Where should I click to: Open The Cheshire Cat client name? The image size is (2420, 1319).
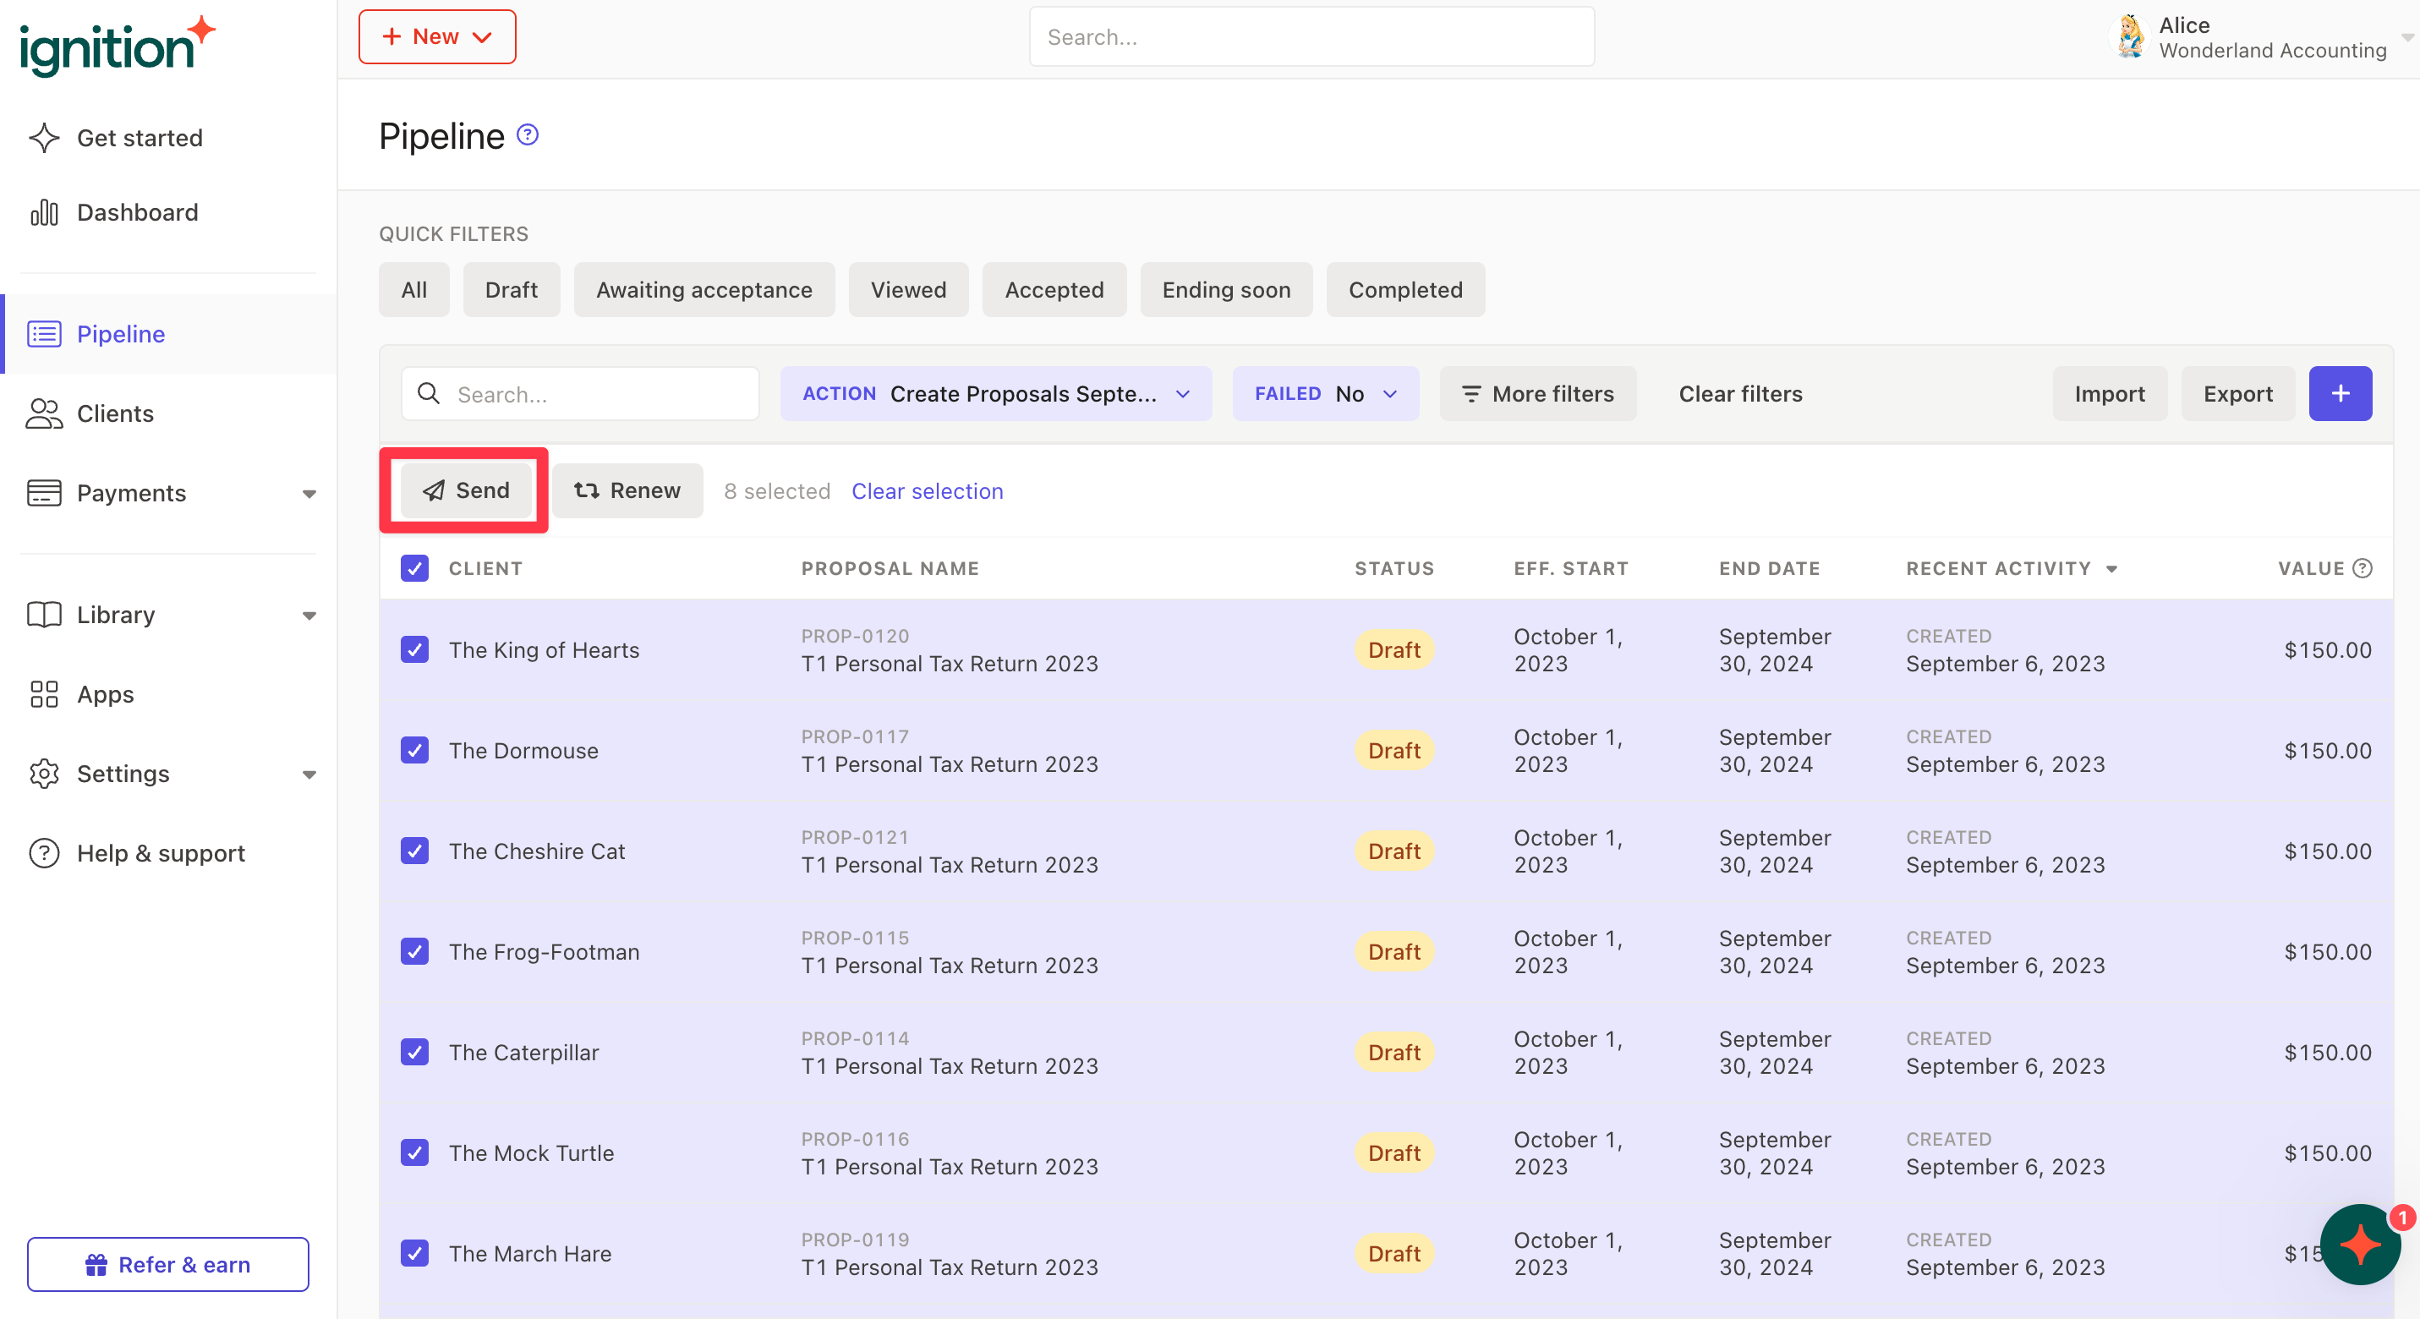coord(536,851)
